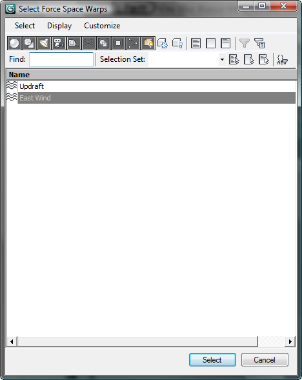The height and width of the screenshot is (380, 302).
Task: Click Display Space Warps wavy icon
Action: (88, 43)
